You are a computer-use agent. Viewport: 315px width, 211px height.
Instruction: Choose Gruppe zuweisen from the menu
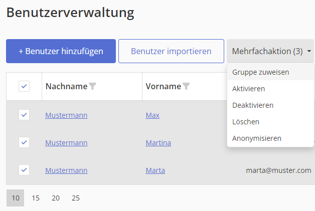[x=260, y=72]
